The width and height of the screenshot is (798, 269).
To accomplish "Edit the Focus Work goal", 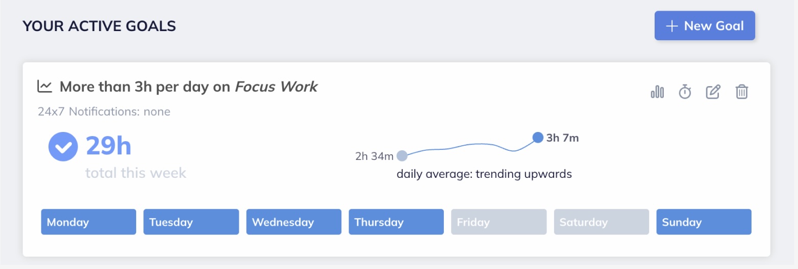I will (x=713, y=92).
